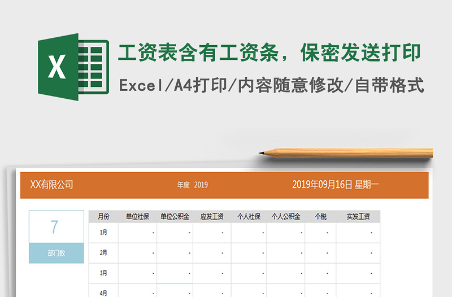This screenshot has height=297, width=452.
Task: Click the title 工资表含有工资条，保密发送打印
Action: coord(270,53)
